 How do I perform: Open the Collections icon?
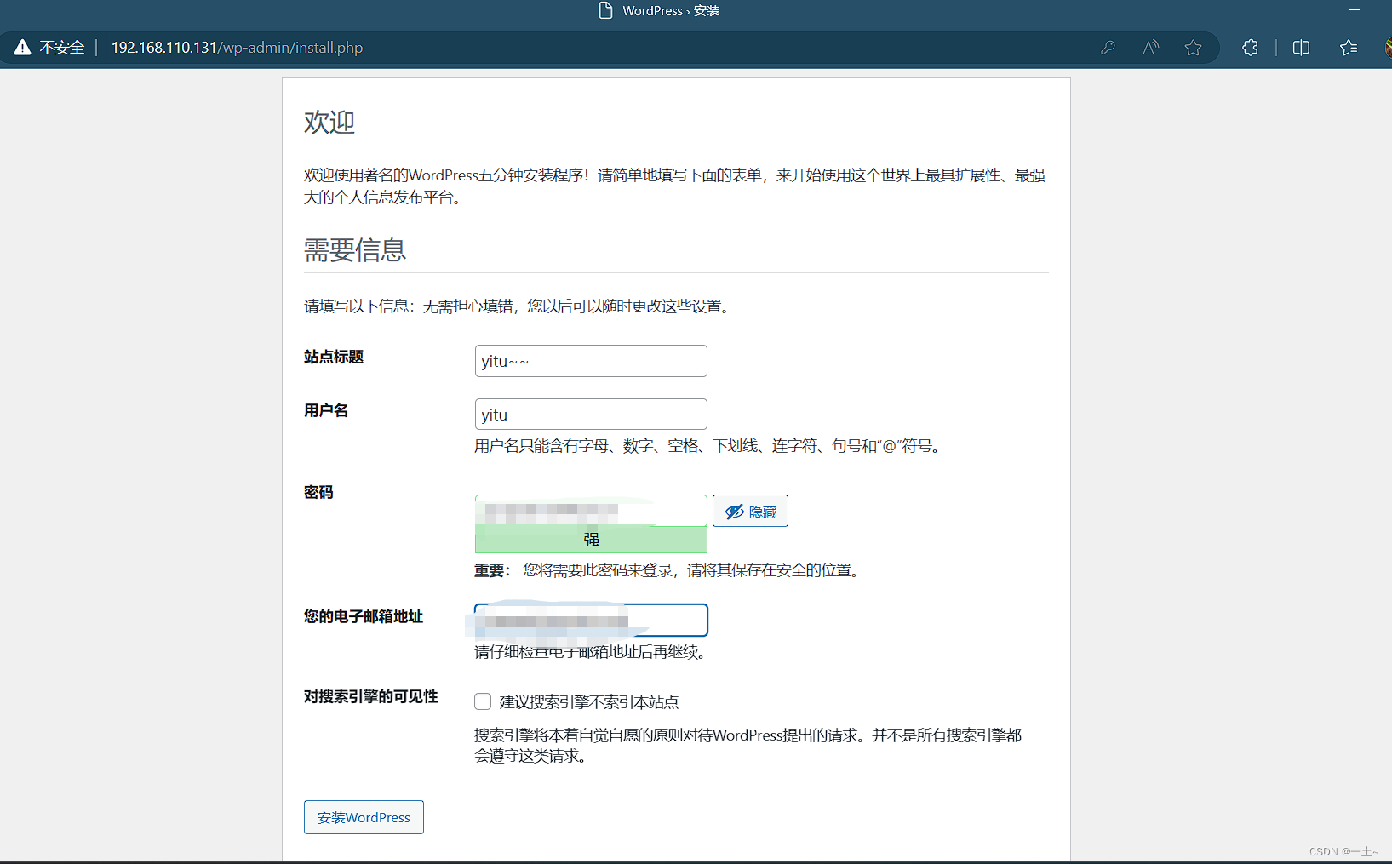[1348, 48]
